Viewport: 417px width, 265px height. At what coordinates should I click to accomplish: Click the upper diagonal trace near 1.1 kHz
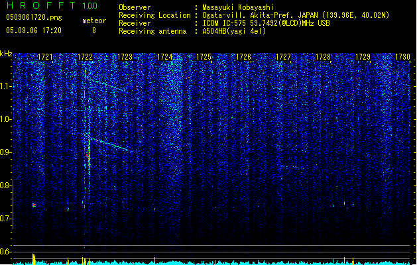pos(105,83)
